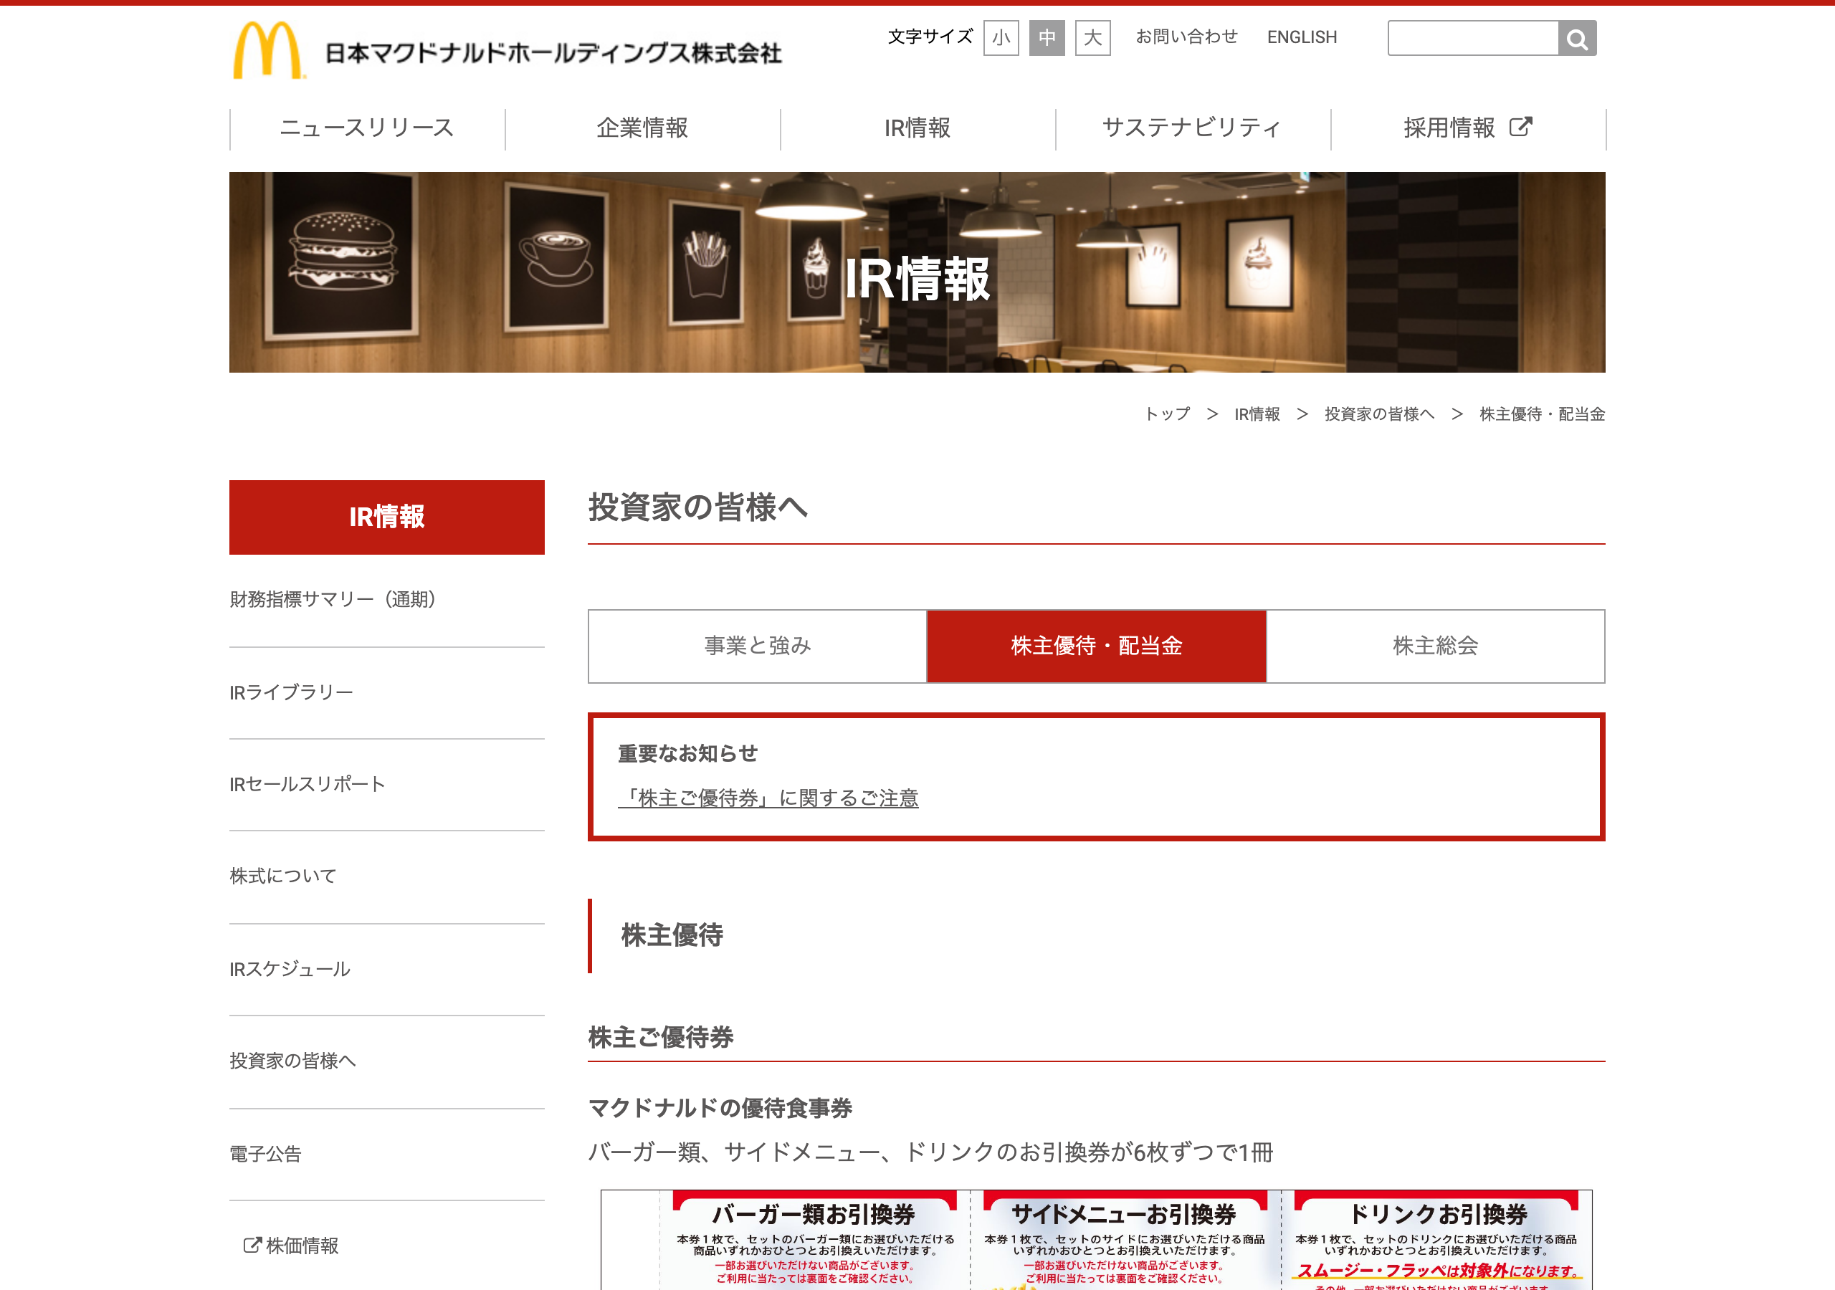Switch to the ENGLISH site
This screenshot has height=1290, width=1835.
click(1302, 37)
